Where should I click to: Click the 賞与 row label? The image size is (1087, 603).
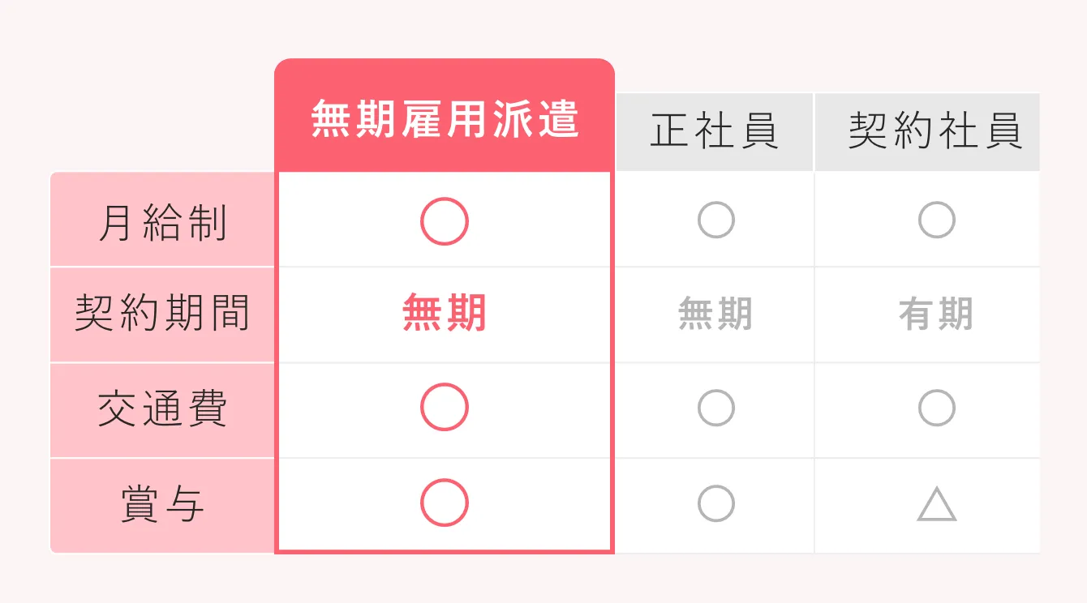point(162,506)
